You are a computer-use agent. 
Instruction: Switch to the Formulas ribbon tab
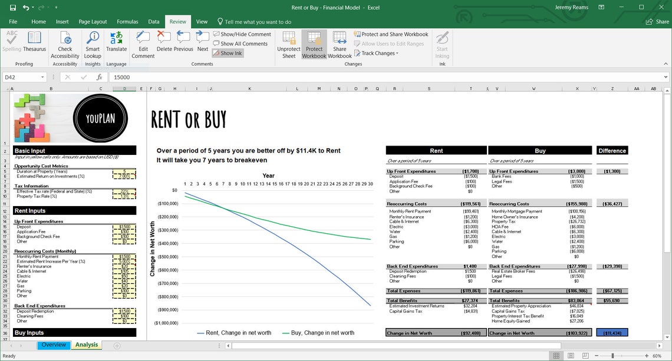tap(127, 21)
